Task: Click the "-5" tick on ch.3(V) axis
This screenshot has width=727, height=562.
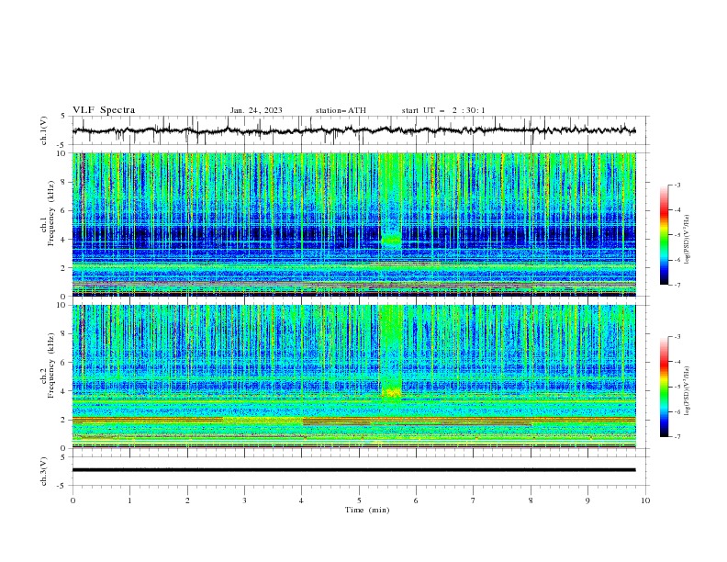Action: point(62,486)
